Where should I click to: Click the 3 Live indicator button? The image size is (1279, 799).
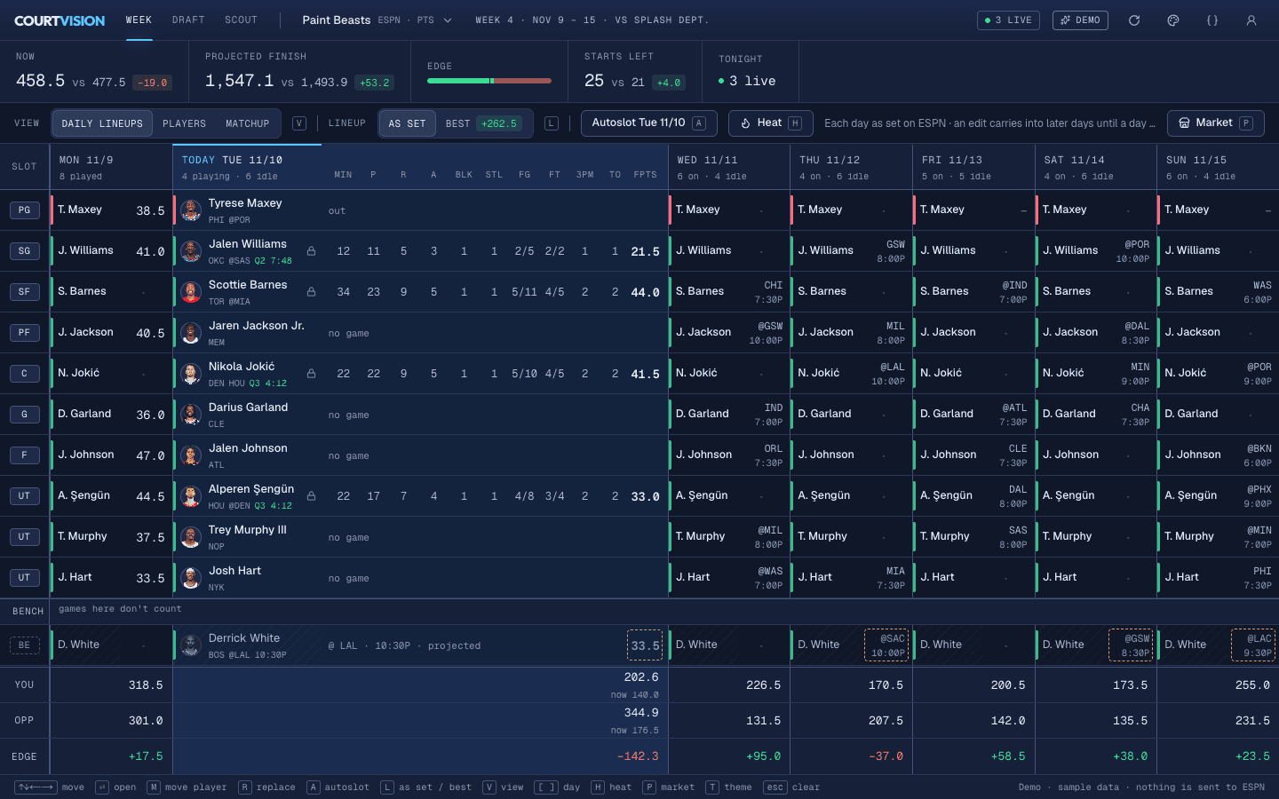tap(1009, 20)
